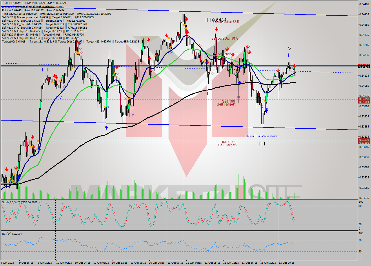The height and width of the screenshot is (266, 371).
Task: Select the 'Sell %10 @ Entry -23' line
Action: pyautogui.click(x=44, y=31)
